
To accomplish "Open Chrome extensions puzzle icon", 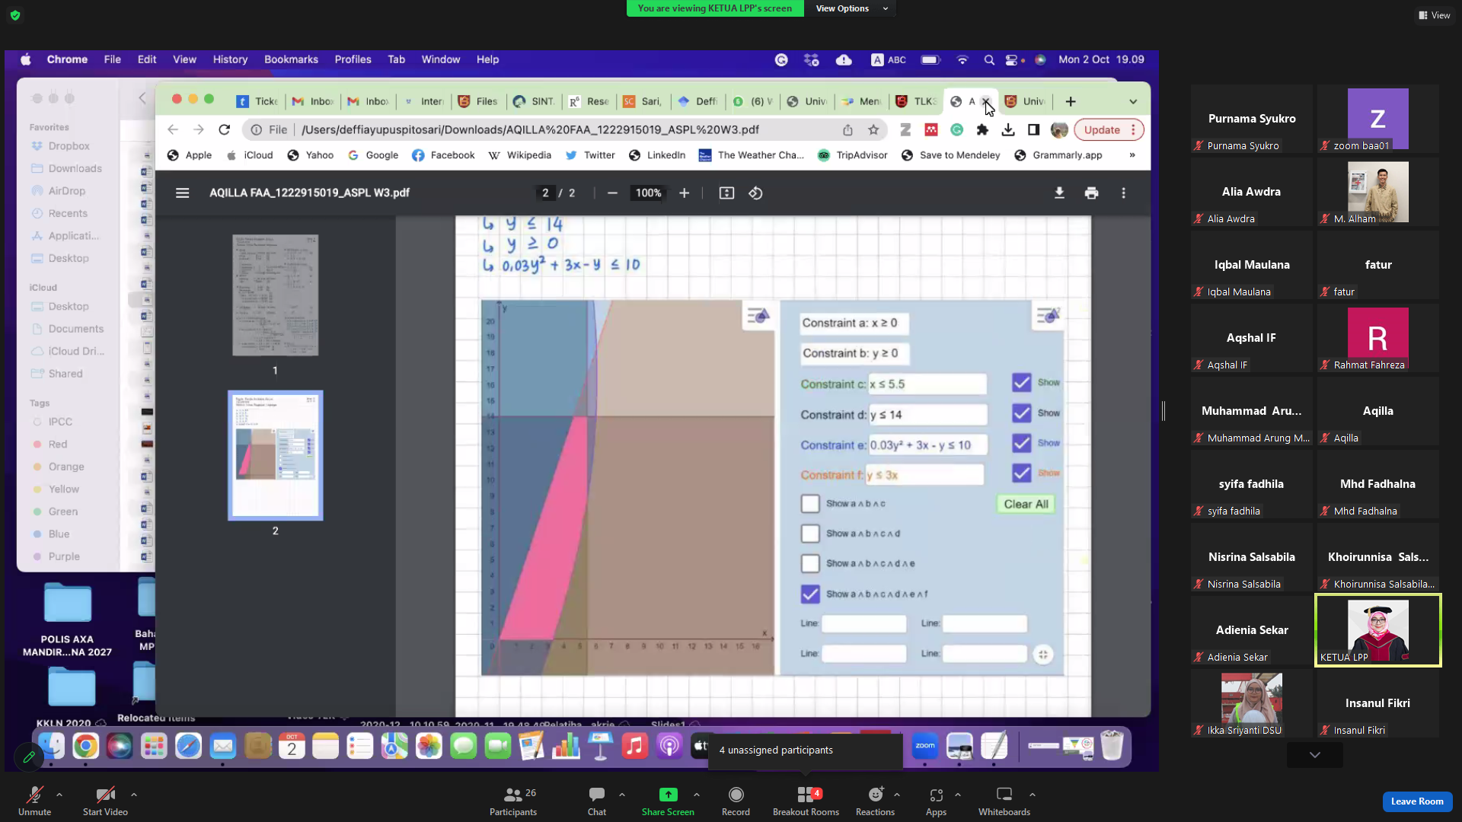I will (982, 130).
